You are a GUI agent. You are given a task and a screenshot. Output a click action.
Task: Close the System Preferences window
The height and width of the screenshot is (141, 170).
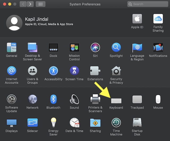[5, 4]
